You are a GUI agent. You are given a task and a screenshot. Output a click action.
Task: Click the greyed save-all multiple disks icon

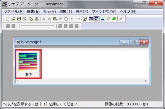pos(24,19)
